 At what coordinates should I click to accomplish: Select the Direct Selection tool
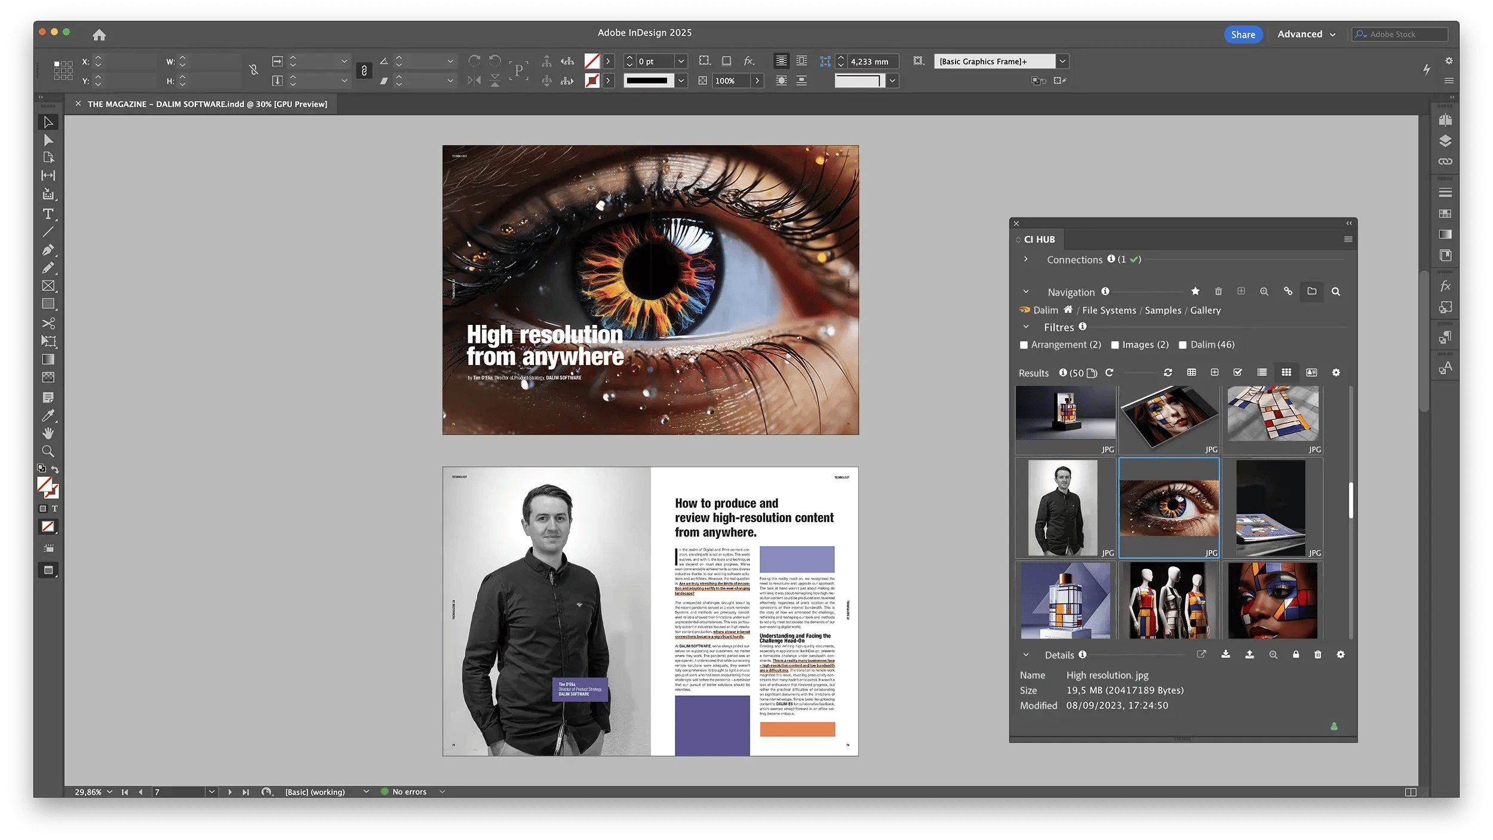pos(48,140)
